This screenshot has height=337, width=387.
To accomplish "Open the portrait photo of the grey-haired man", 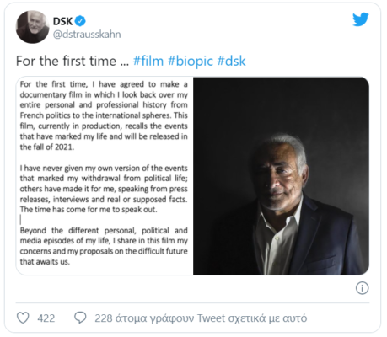I will coord(281,176).
